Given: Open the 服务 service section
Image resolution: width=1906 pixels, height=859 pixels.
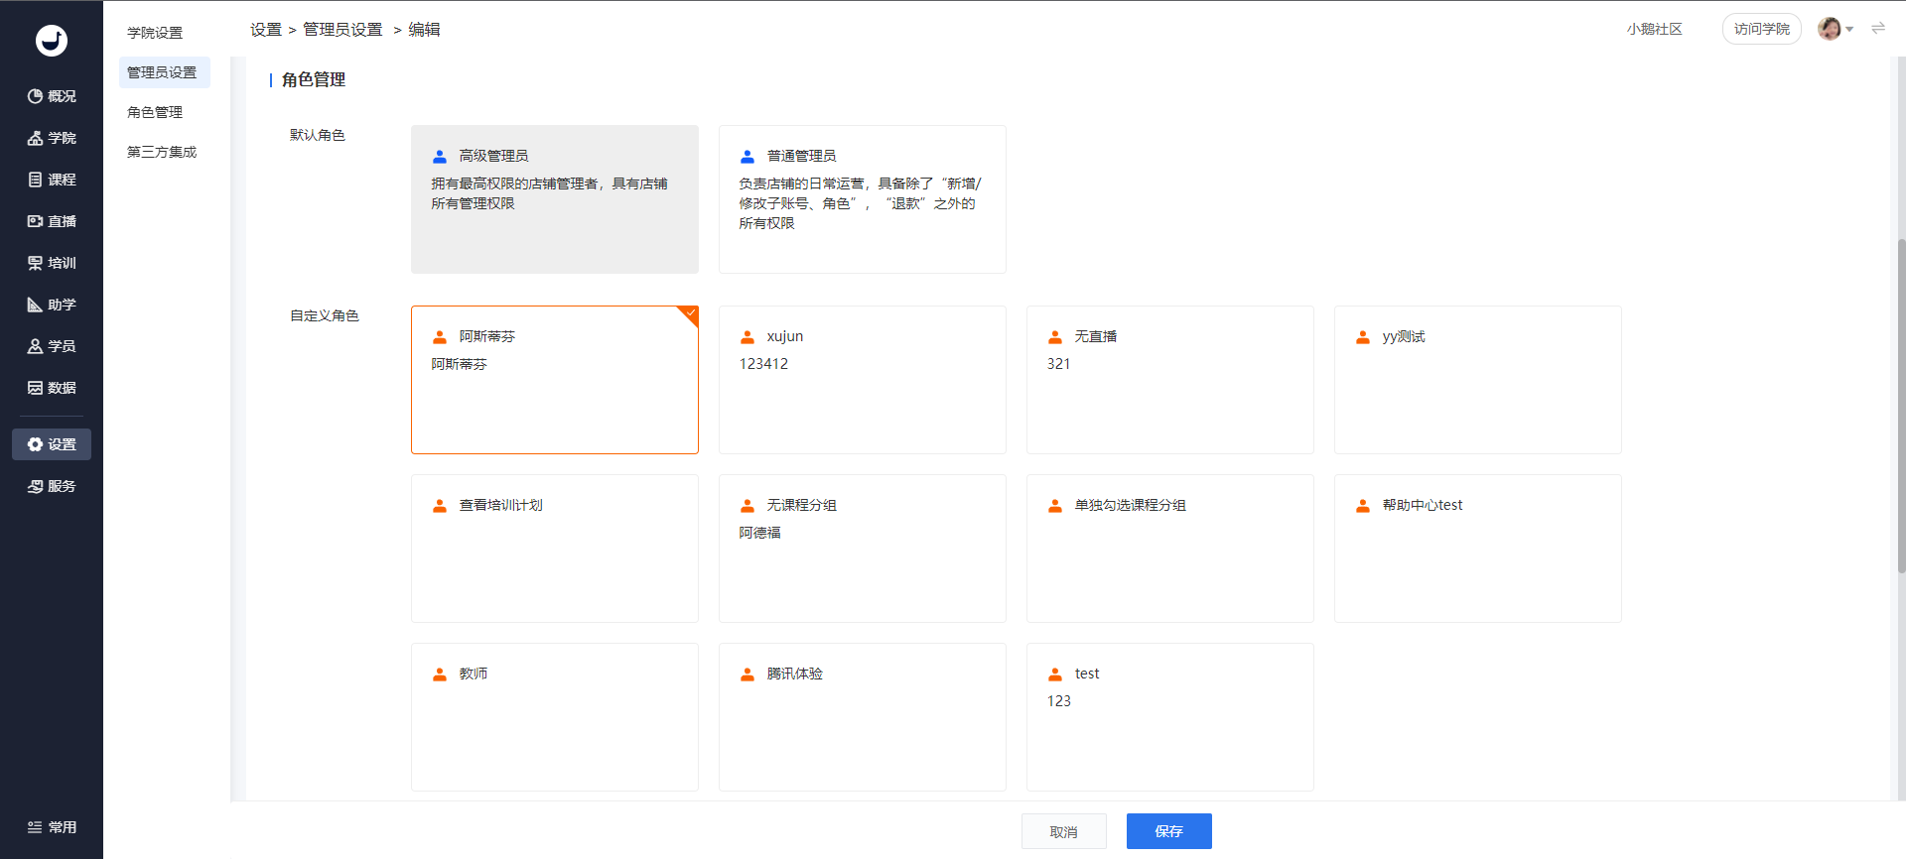Looking at the screenshot, I should (x=52, y=486).
